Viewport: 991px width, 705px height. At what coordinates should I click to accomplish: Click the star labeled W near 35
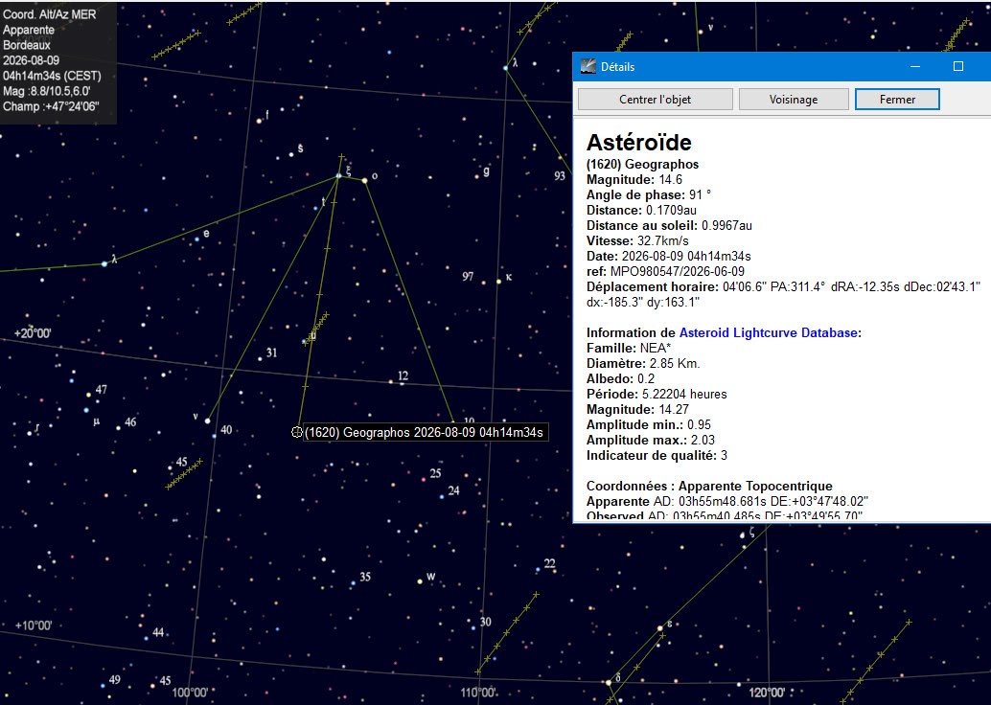(420, 580)
